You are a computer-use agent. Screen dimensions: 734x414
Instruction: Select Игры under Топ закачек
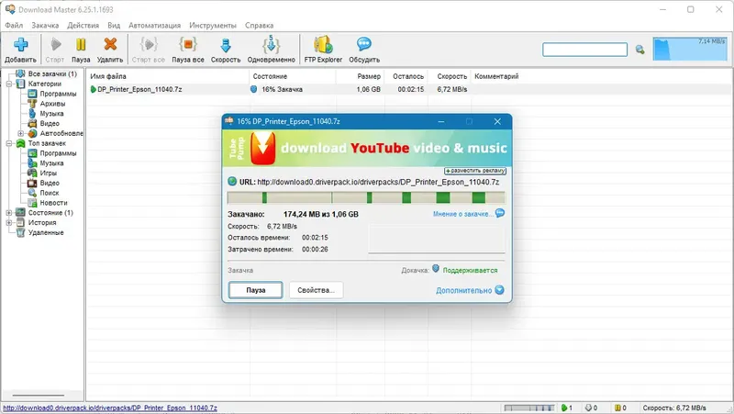coord(48,173)
